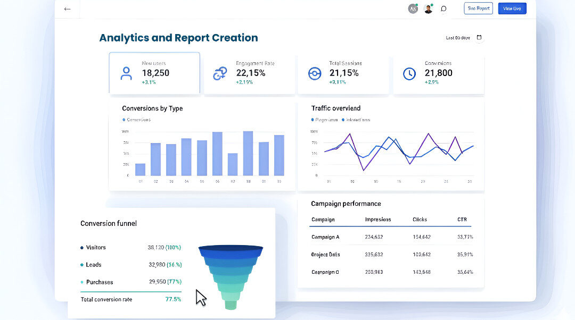Toggle the second Traffic legend series

point(343,120)
